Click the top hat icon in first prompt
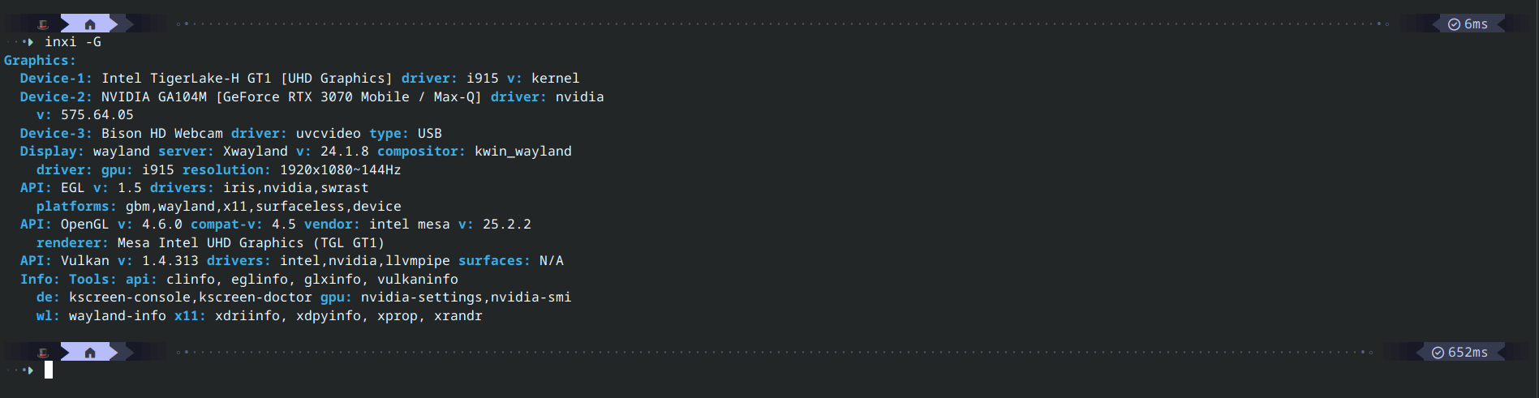This screenshot has height=398, width=1539. [x=44, y=24]
